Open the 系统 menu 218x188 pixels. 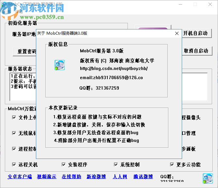tap(7, 11)
